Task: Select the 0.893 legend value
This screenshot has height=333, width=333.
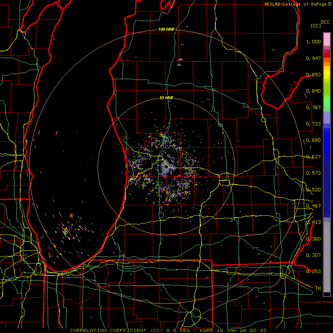Action: click(x=313, y=74)
